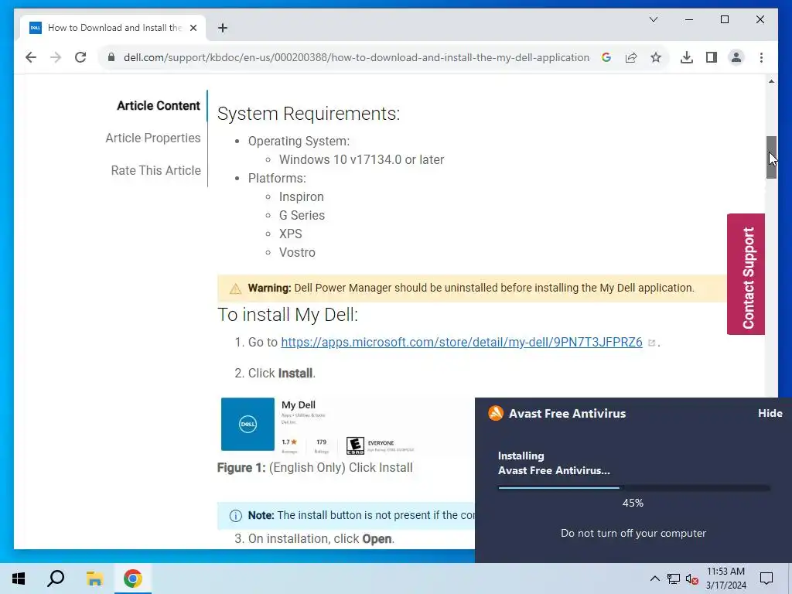The height and width of the screenshot is (594, 792).
Task: Go back using Chrome's back arrow
Action: 31,57
